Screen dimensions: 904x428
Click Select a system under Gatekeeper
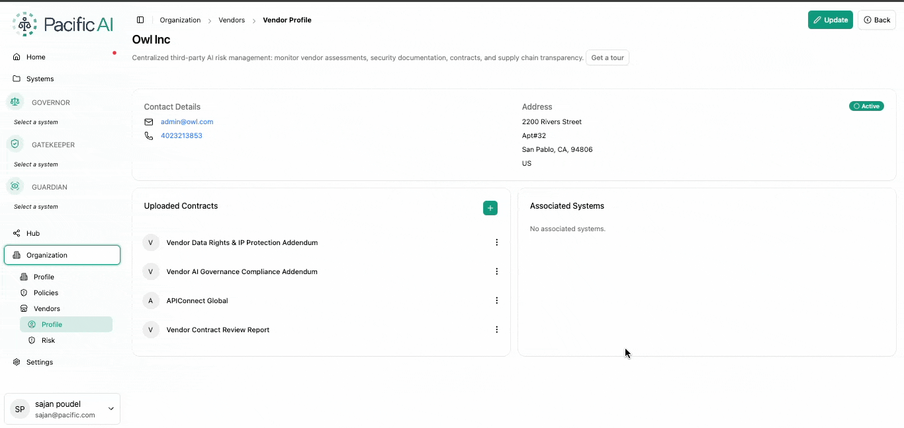tap(36, 164)
